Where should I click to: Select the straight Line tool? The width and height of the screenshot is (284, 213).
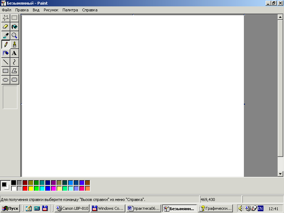click(x=6, y=62)
